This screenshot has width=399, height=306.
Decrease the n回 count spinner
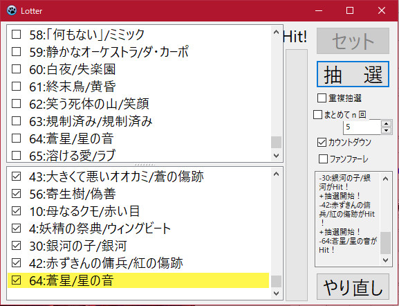point(387,130)
